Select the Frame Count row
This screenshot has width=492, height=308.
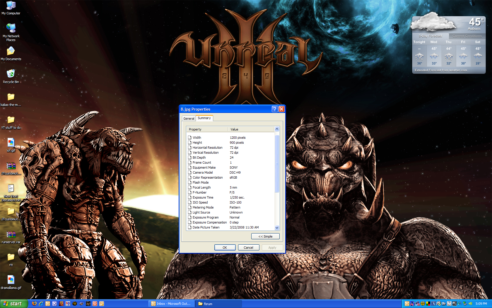pyautogui.click(x=230, y=163)
